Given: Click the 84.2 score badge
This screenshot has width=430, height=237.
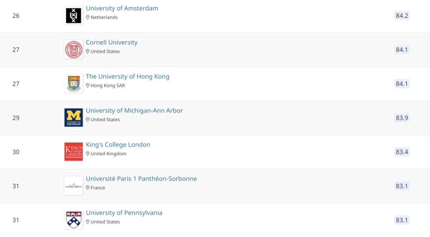Looking at the screenshot, I should coord(402,15).
